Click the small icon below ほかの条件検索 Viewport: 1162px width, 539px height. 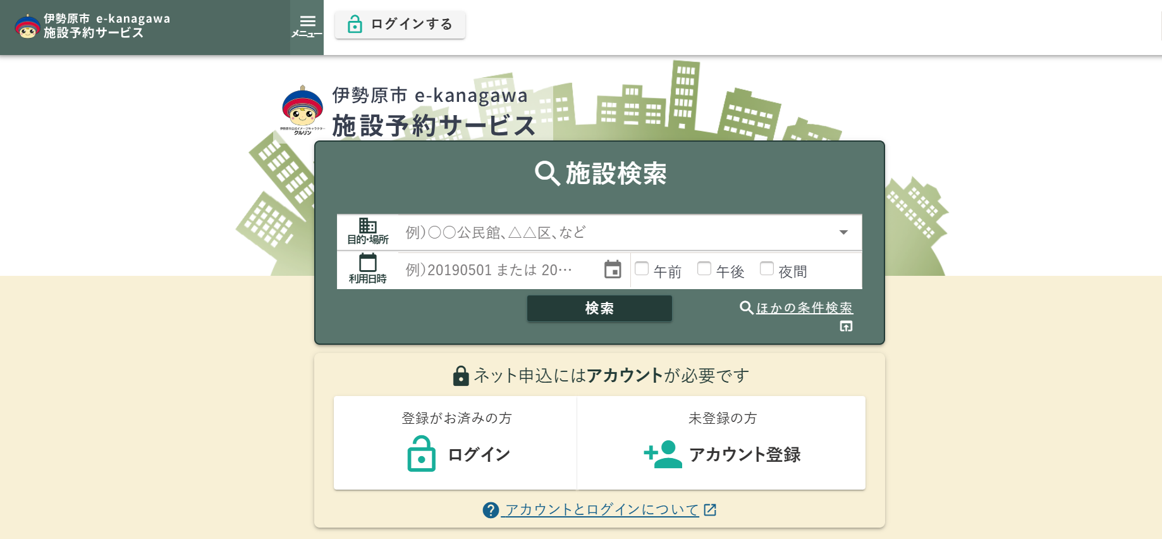tap(846, 326)
